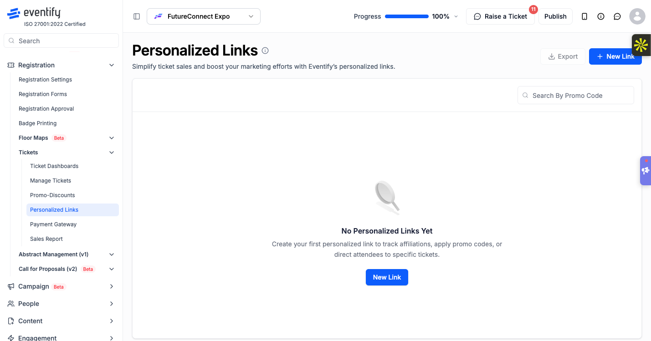Open the yellow asterisk widget icon
This screenshot has width=651, height=341.
pos(641,45)
